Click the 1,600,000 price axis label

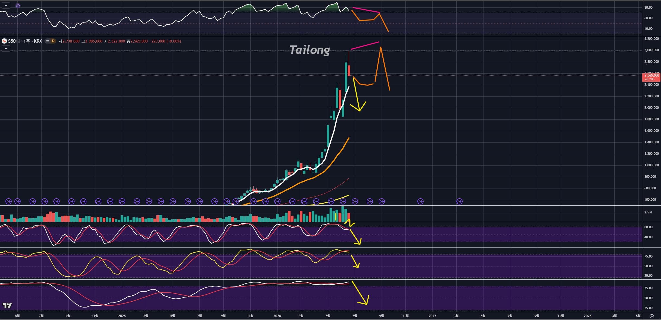point(652,131)
